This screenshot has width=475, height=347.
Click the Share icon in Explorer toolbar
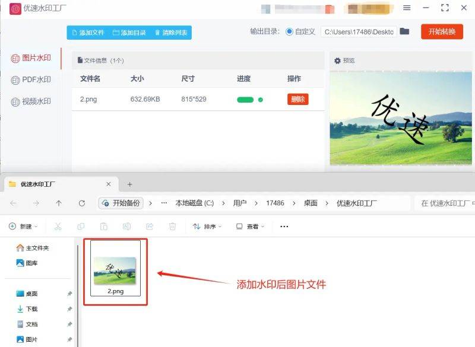[149, 226]
